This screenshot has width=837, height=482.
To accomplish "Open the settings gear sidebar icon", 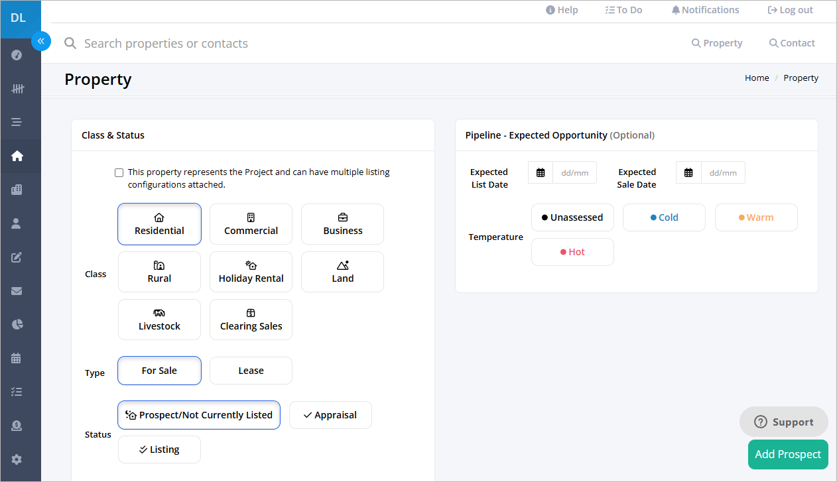I will click(x=17, y=459).
